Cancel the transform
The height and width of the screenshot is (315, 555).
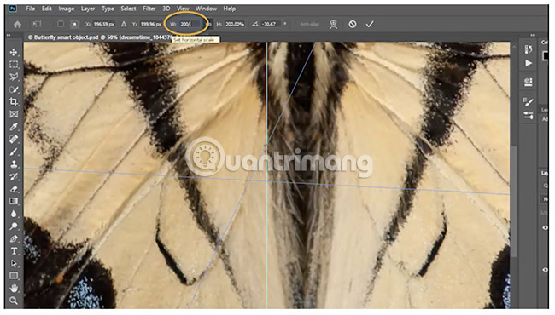352,25
